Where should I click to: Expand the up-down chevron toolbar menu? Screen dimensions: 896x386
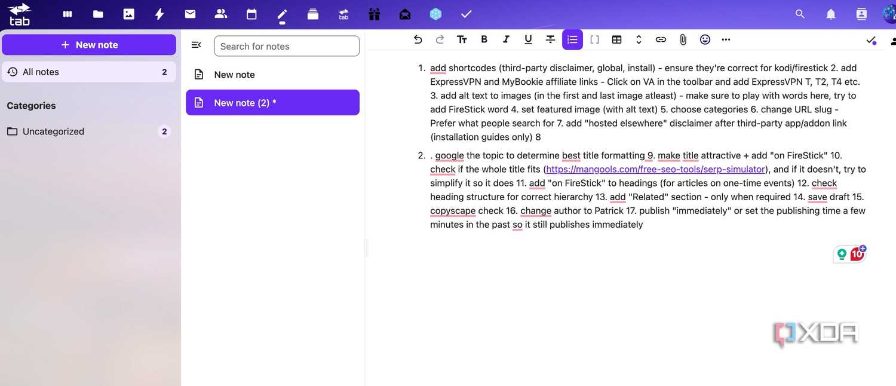click(639, 39)
